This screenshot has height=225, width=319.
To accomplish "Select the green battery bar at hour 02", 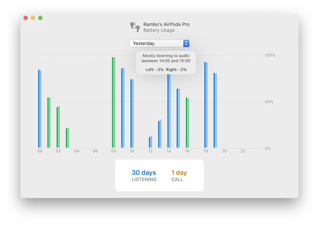I will coord(58,127).
